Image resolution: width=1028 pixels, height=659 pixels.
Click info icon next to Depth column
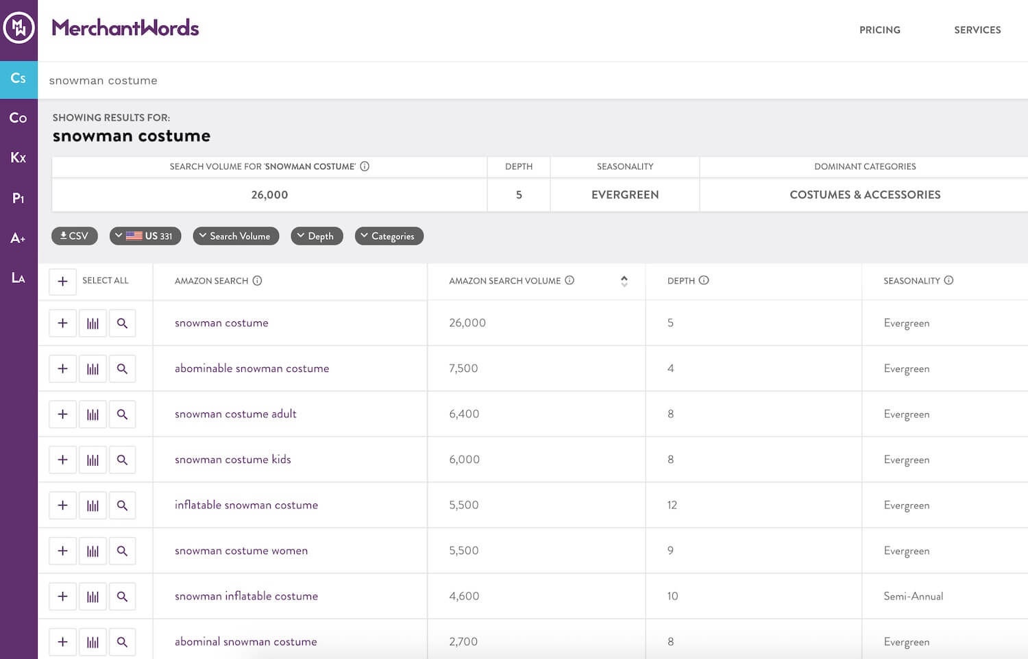pos(704,280)
